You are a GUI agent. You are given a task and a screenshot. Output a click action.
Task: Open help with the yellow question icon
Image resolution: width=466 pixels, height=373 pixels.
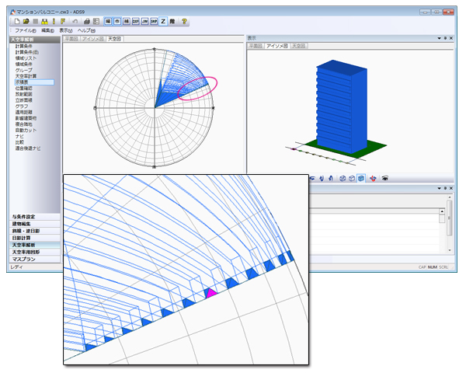184,22
